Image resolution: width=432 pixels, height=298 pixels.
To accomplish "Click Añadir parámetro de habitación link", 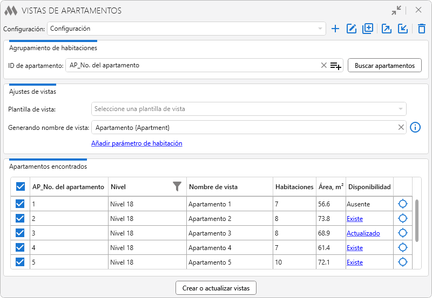I will coord(137,143).
